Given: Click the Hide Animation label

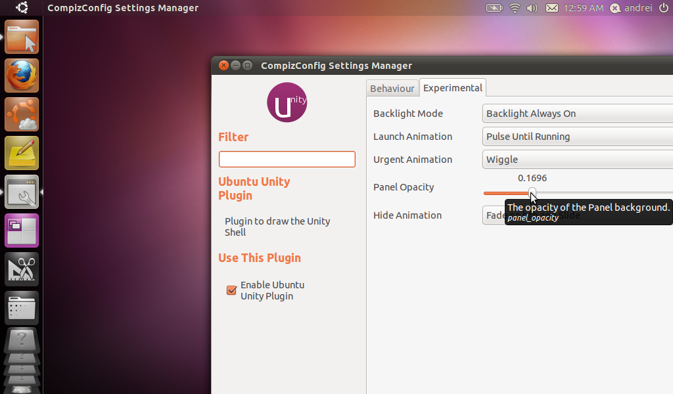Looking at the screenshot, I should pos(407,215).
